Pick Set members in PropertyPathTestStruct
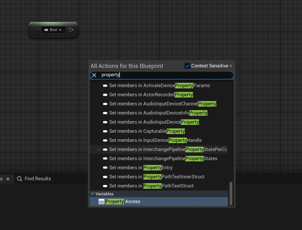Image resolution: width=302 pixels, height=230 pixels. tap(151, 186)
